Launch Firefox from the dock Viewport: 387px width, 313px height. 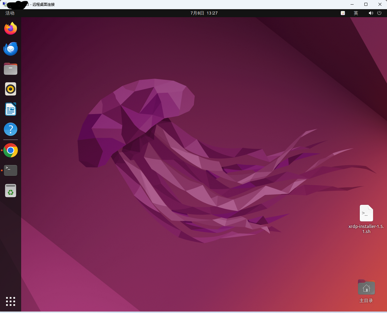click(x=11, y=28)
